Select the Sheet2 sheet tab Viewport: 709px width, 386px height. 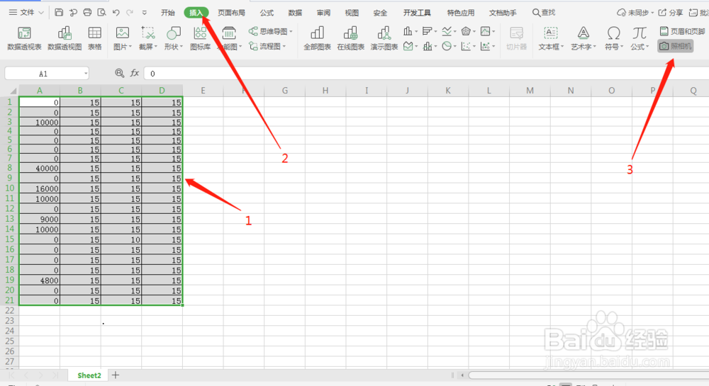coord(89,375)
